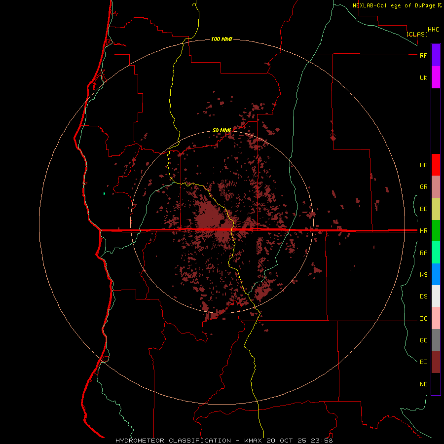Click the GR legend label

(423, 187)
